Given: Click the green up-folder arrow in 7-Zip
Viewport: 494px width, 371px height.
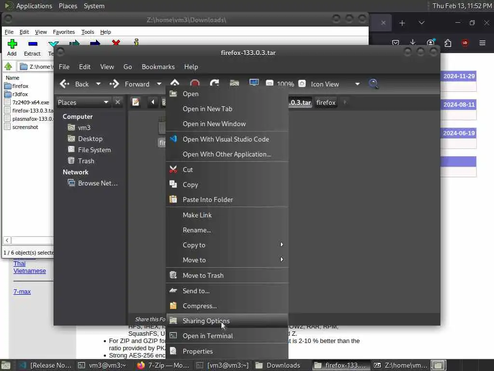Looking at the screenshot, I should 8,67.
